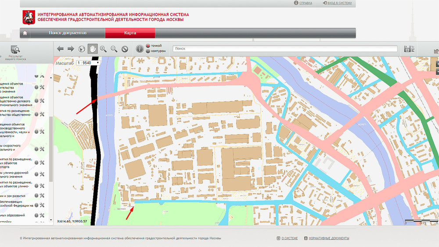This screenshot has height=247, width=439.
Task: Activate the zoom in magnifier tool
Action: pyautogui.click(x=103, y=49)
